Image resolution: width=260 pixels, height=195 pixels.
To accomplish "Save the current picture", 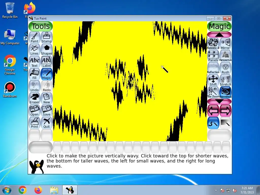I will pos(47,111).
